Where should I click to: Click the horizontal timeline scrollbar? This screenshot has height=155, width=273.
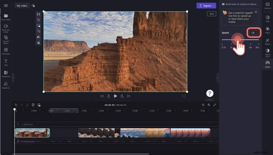tap(81, 154)
